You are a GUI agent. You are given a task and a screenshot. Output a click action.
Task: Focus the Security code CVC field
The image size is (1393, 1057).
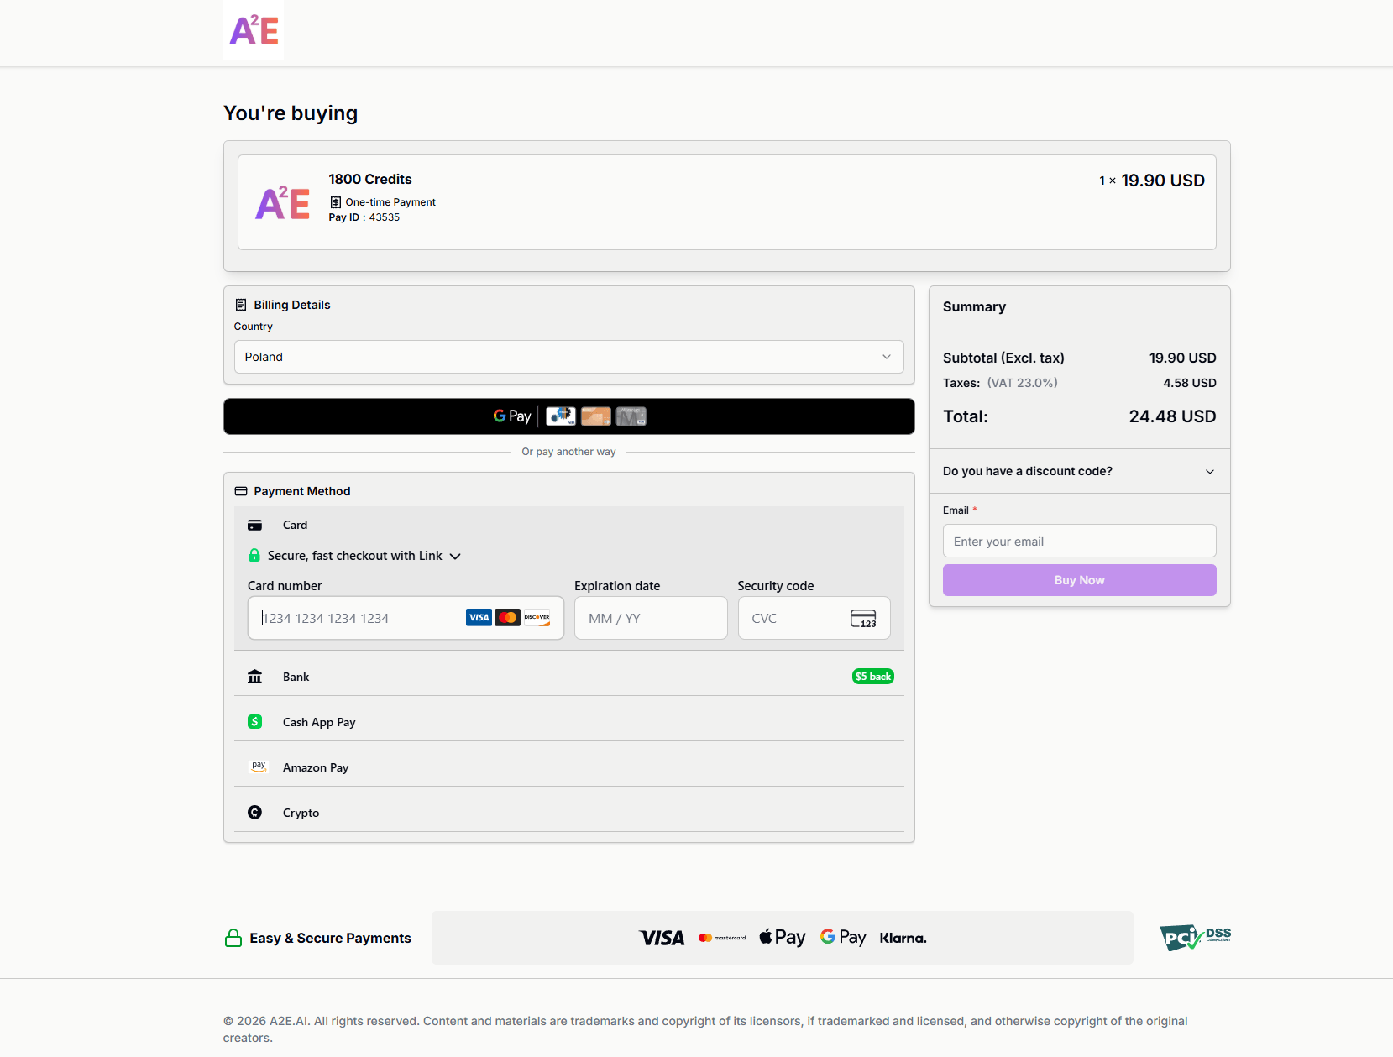click(x=814, y=618)
